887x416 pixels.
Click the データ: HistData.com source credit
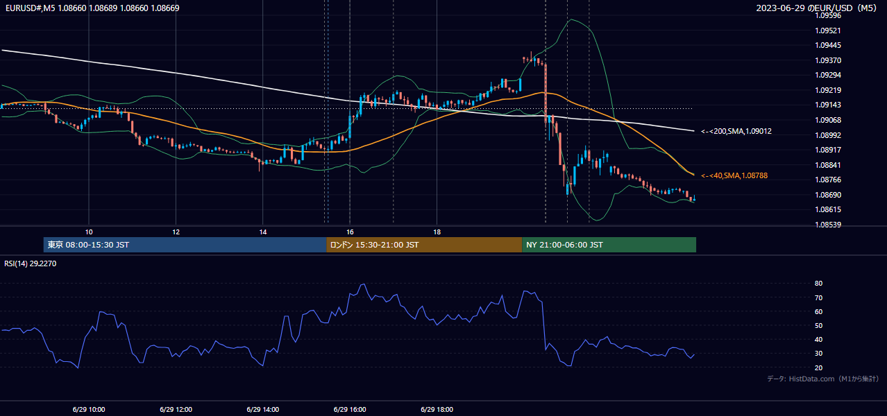point(823,379)
